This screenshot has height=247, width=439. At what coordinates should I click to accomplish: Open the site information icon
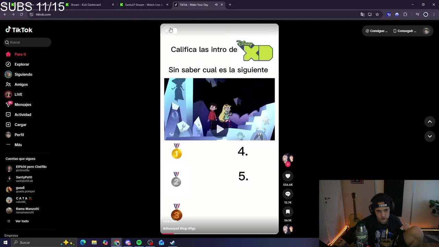31,14
